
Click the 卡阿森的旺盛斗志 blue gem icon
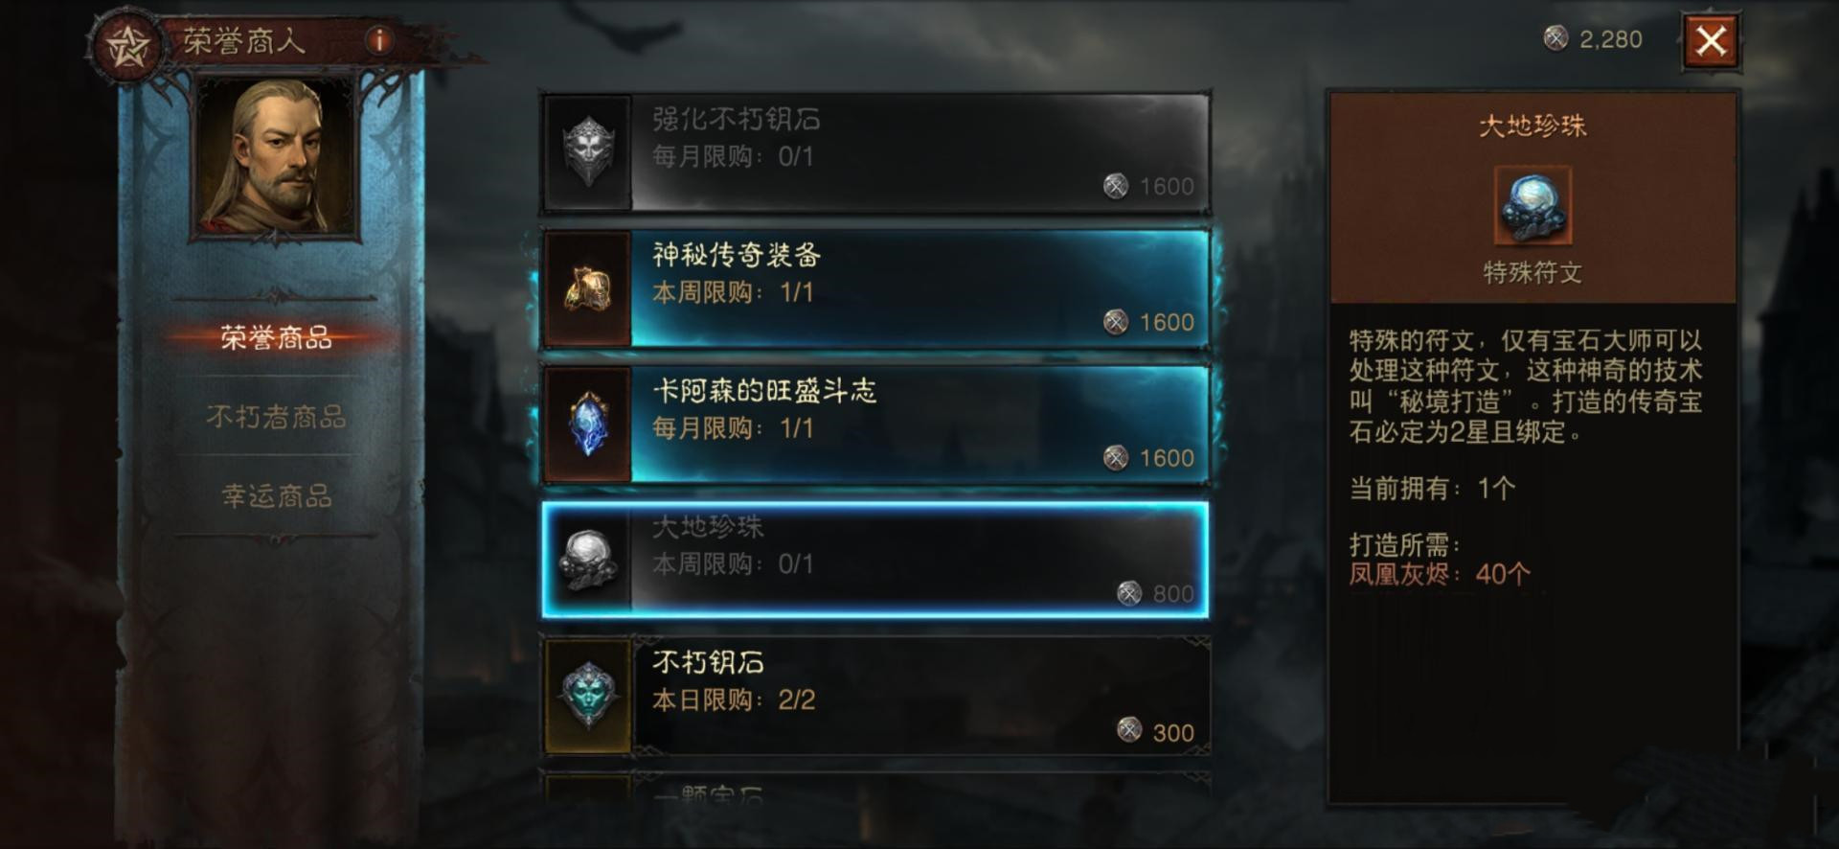[x=587, y=424]
